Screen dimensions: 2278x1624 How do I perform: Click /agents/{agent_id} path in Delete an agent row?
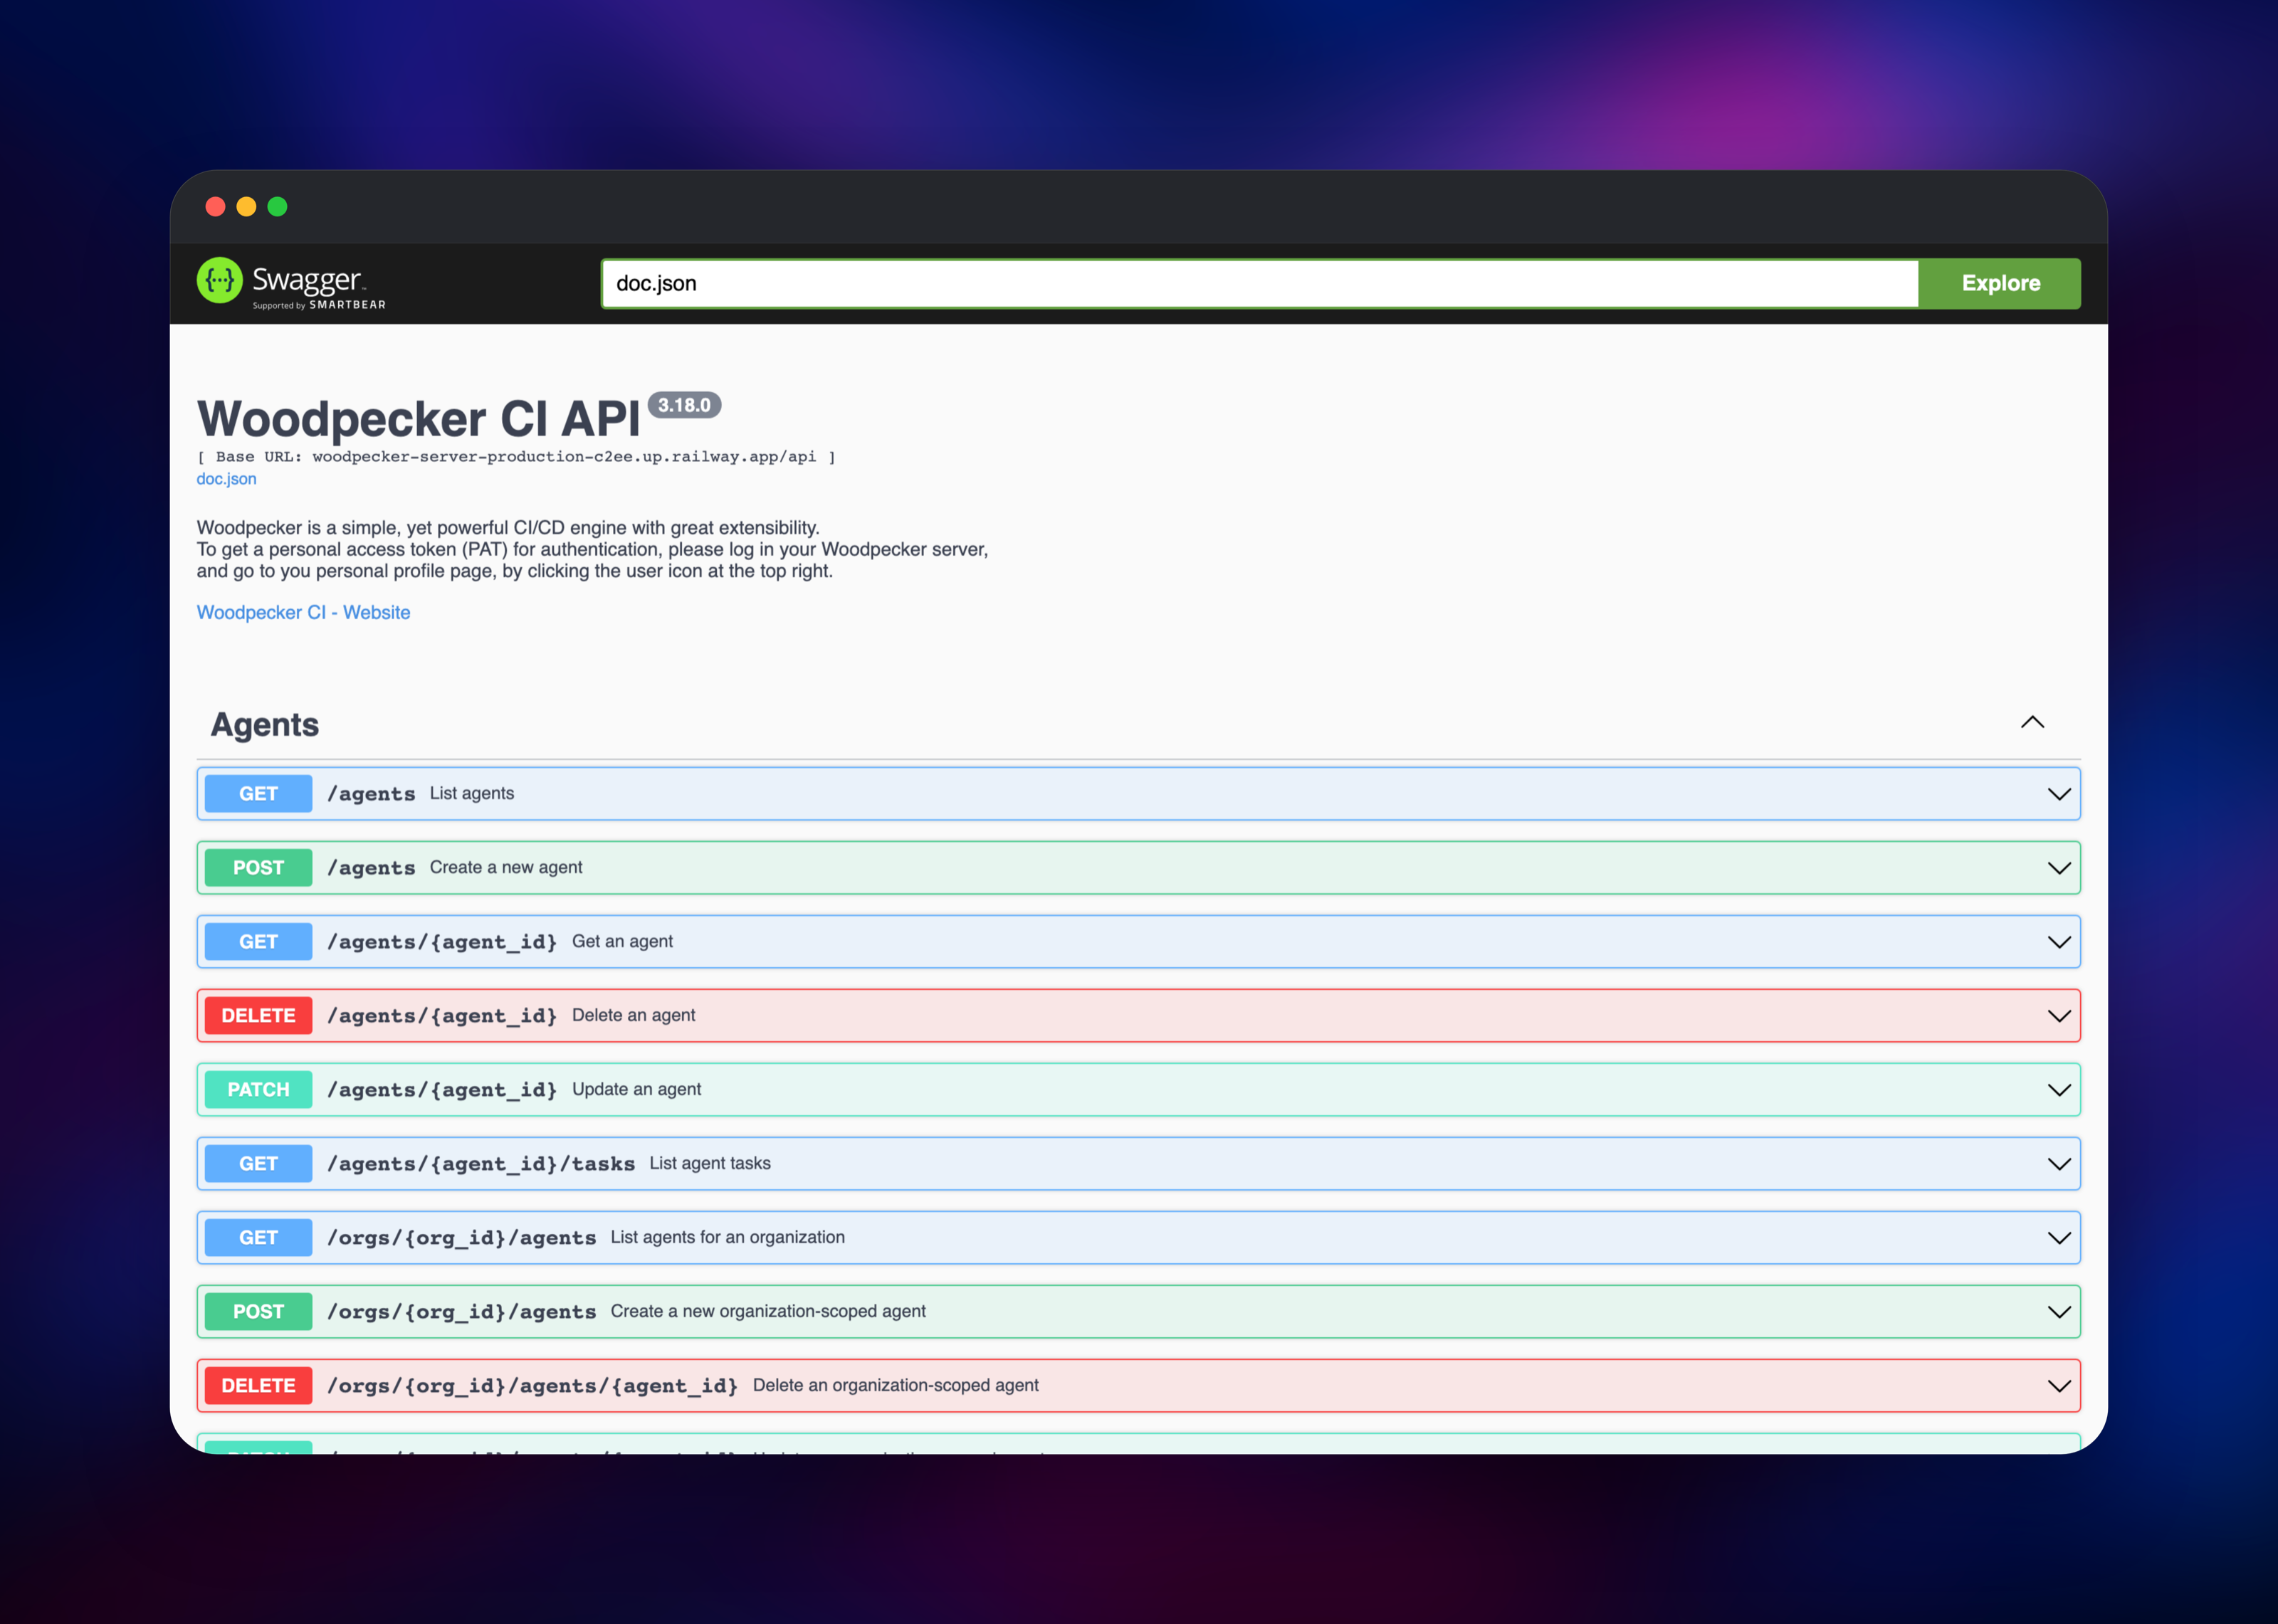pos(442,1016)
